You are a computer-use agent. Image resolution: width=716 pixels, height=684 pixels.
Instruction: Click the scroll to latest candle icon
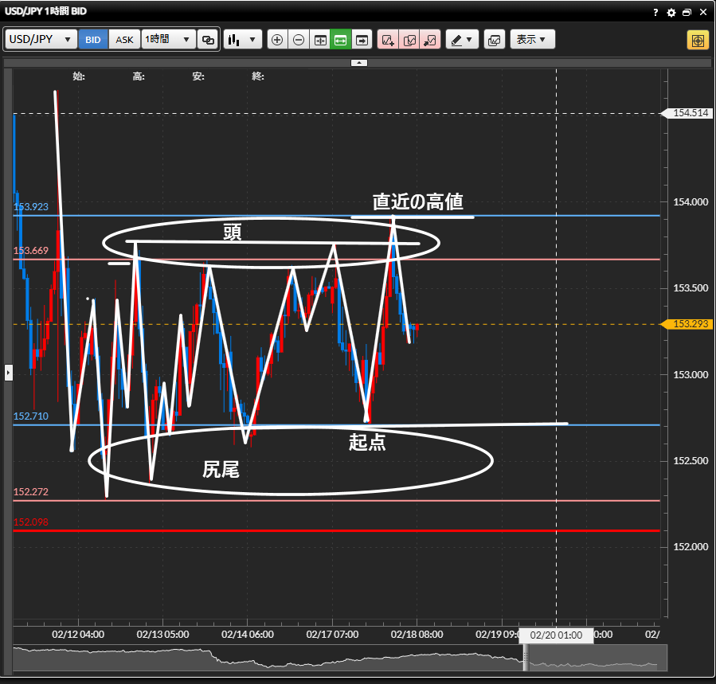pyautogui.click(x=362, y=40)
